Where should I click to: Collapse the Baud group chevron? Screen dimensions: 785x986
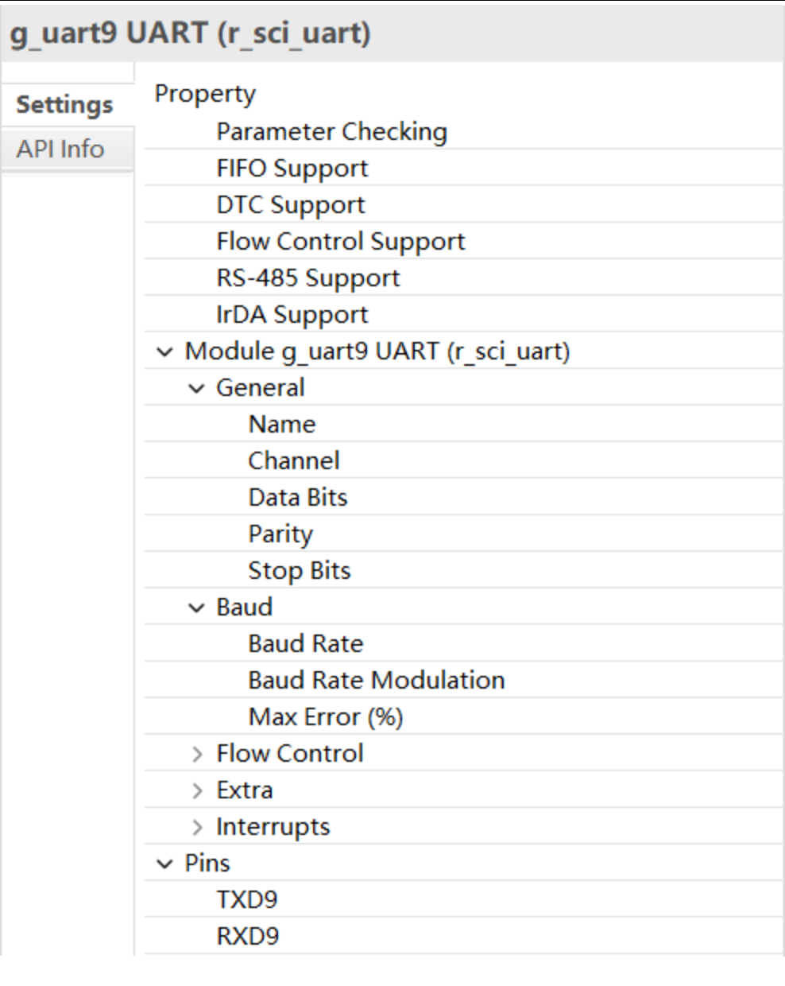(x=196, y=608)
